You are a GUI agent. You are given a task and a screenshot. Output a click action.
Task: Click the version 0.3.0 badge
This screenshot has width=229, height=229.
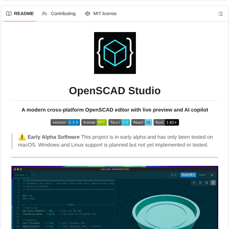click(x=65, y=122)
